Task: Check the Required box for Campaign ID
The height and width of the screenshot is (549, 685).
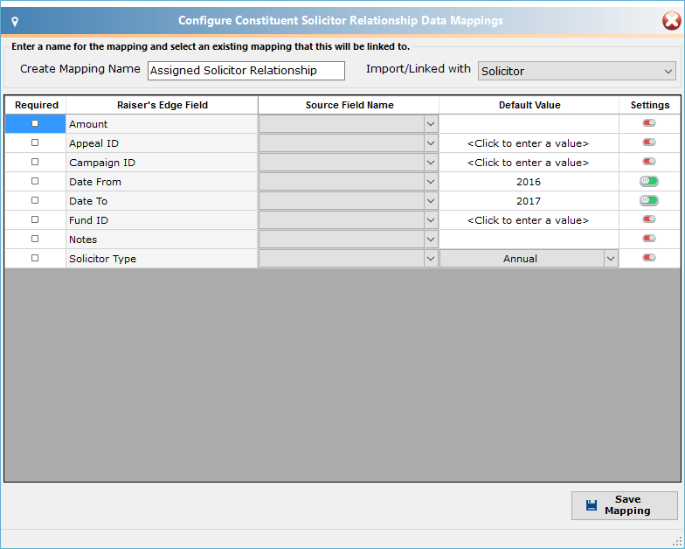Action: pyautogui.click(x=35, y=163)
